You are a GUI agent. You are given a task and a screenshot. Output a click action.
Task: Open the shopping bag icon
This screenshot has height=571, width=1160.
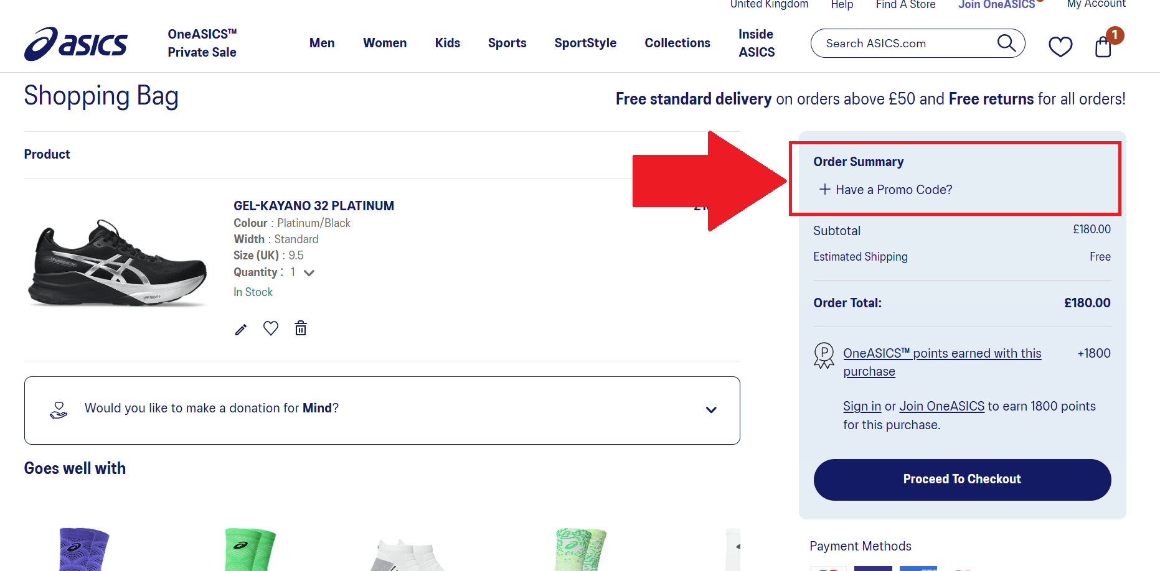pos(1103,47)
